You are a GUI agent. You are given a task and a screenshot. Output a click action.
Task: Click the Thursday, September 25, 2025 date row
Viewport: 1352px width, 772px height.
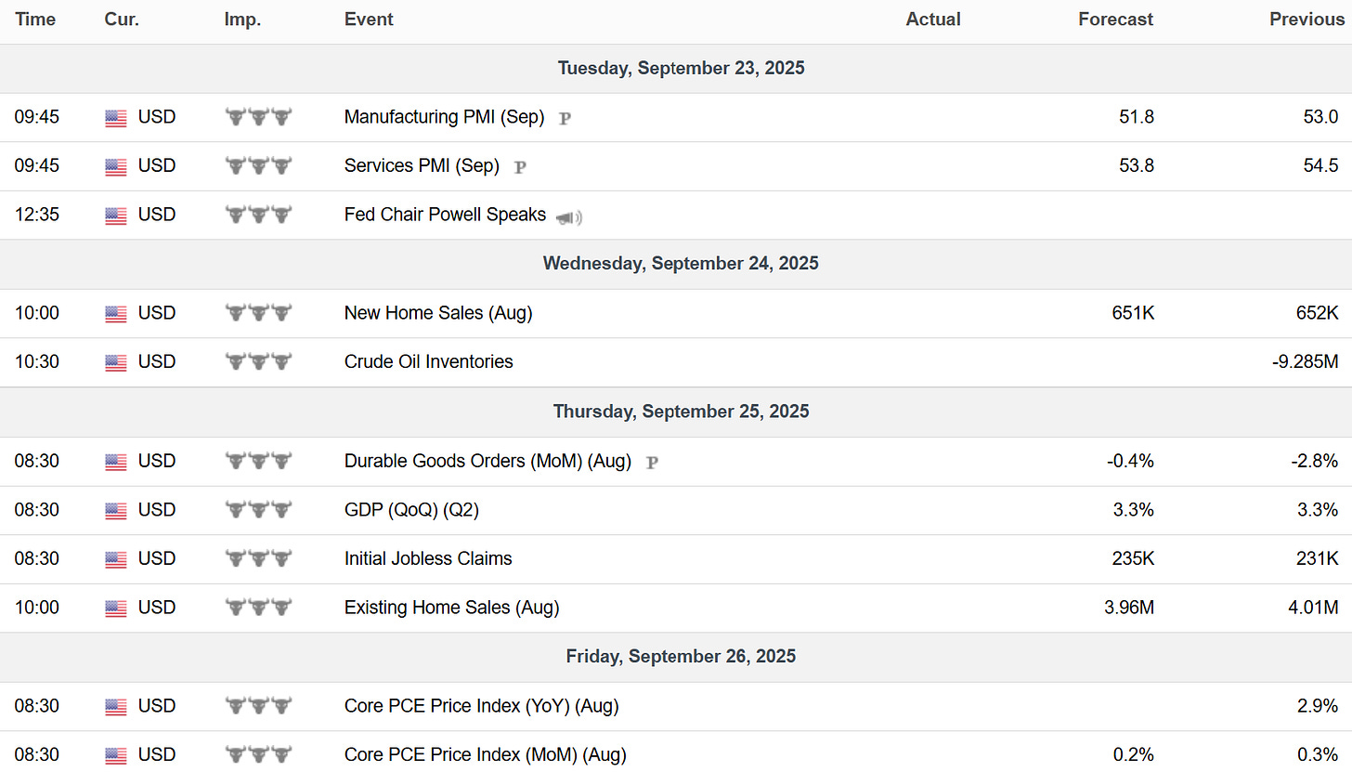[x=681, y=412]
